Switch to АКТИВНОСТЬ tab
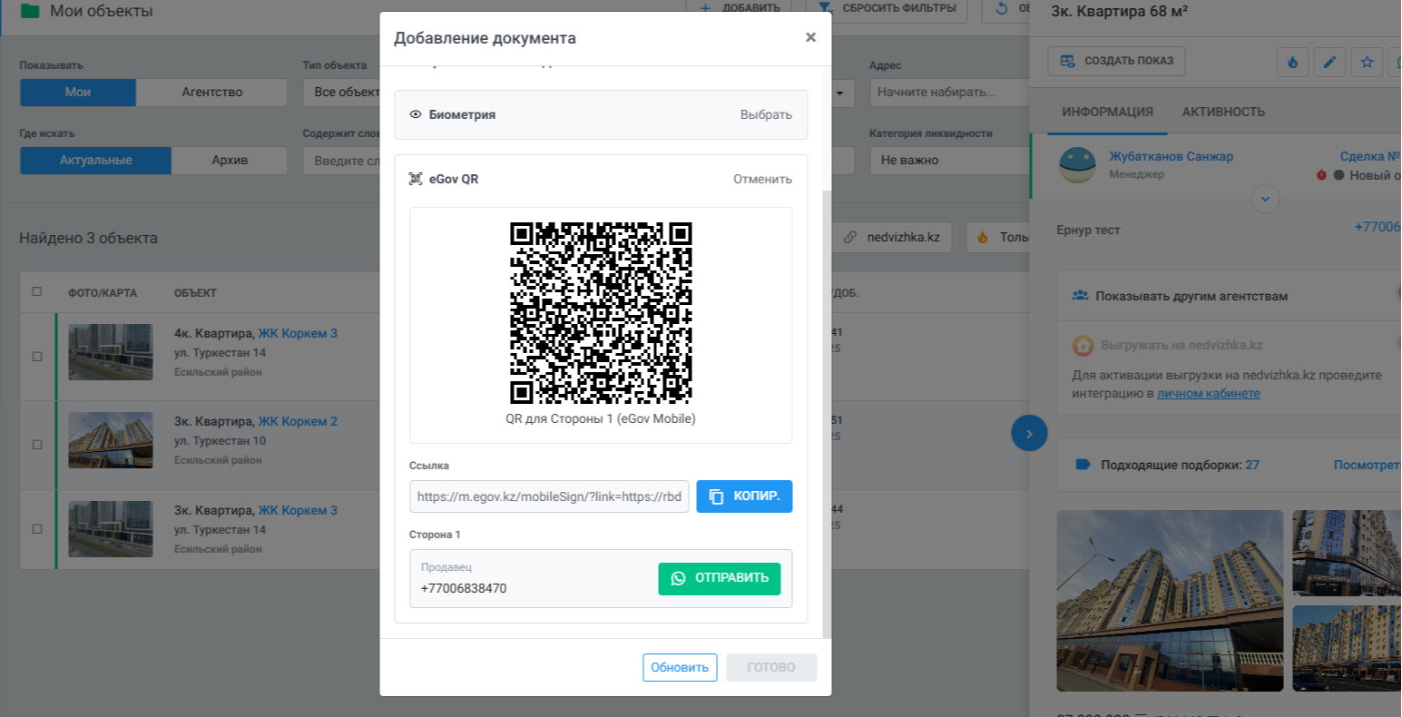This screenshot has width=1402, height=717. click(1223, 112)
